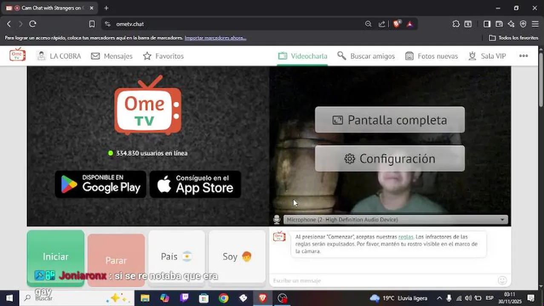
Task: Open Brave VPN shield icon
Action: [523, 24]
